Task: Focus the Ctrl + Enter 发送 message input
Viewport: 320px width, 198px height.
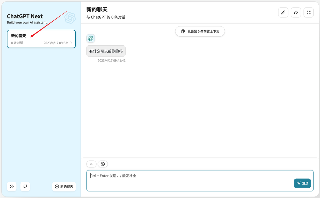Action: click(x=200, y=181)
